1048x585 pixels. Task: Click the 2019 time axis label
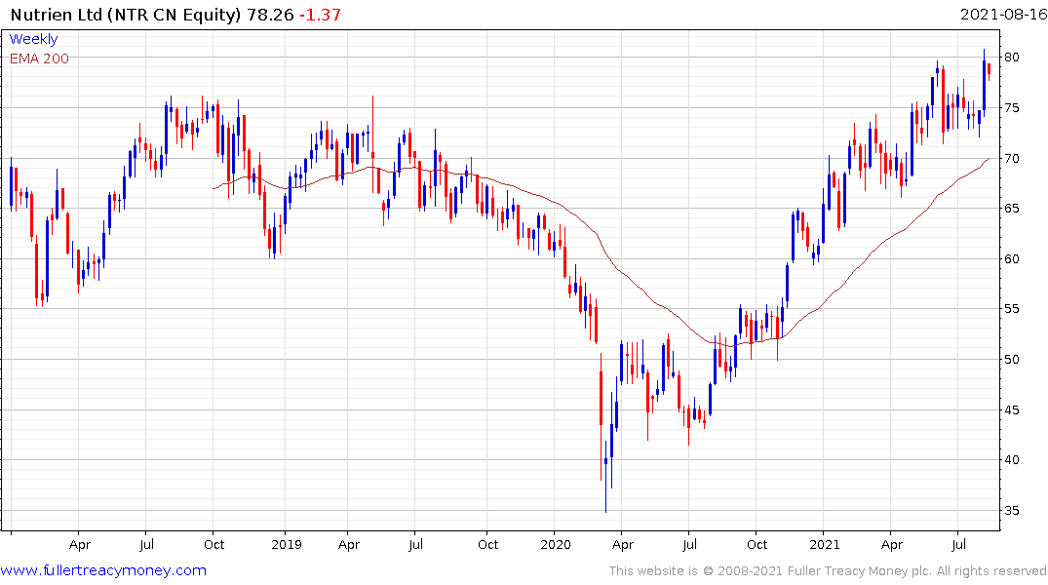[286, 544]
